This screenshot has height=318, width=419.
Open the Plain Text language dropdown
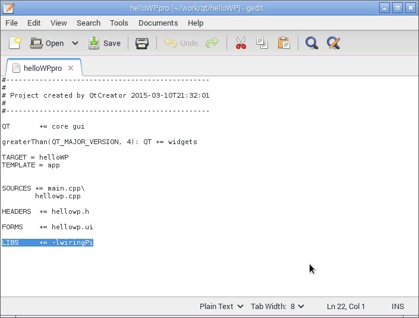221,306
